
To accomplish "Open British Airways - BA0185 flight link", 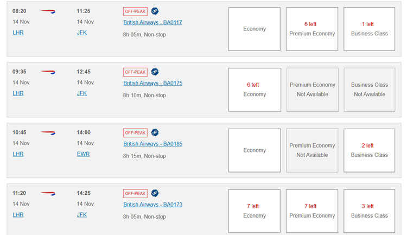I will pyautogui.click(x=153, y=144).
